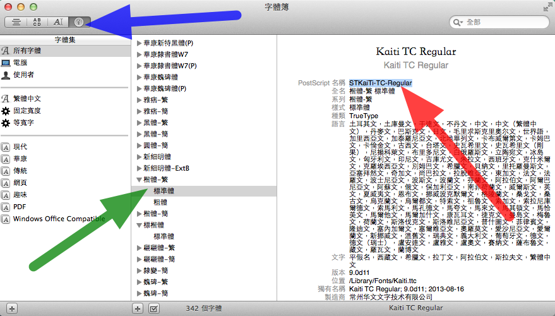Switch to sample preview mode
Viewport: 555px width, 316px height.
[16, 22]
